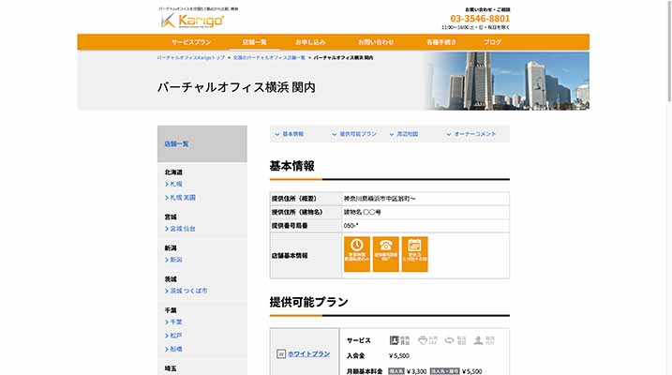Click the call-forwarding service icon in the plan row
The height and width of the screenshot is (375, 672).
[x=455, y=340]
